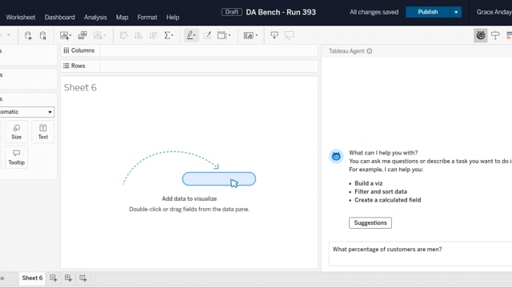
Task: Click the Pause Auto Updates icon
Action: tap(42, 35)
